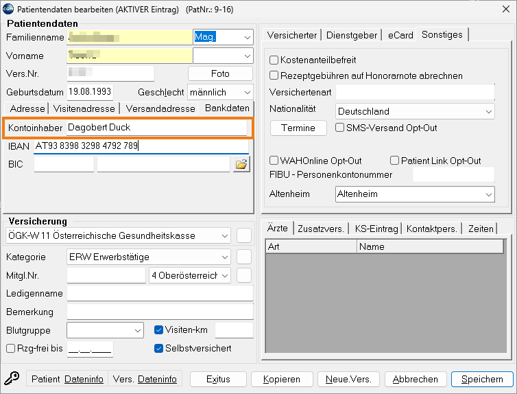This screenshot has width=517, height=394.
Task: Open the KS-Eintrag tab
Action: click(376, 229)
